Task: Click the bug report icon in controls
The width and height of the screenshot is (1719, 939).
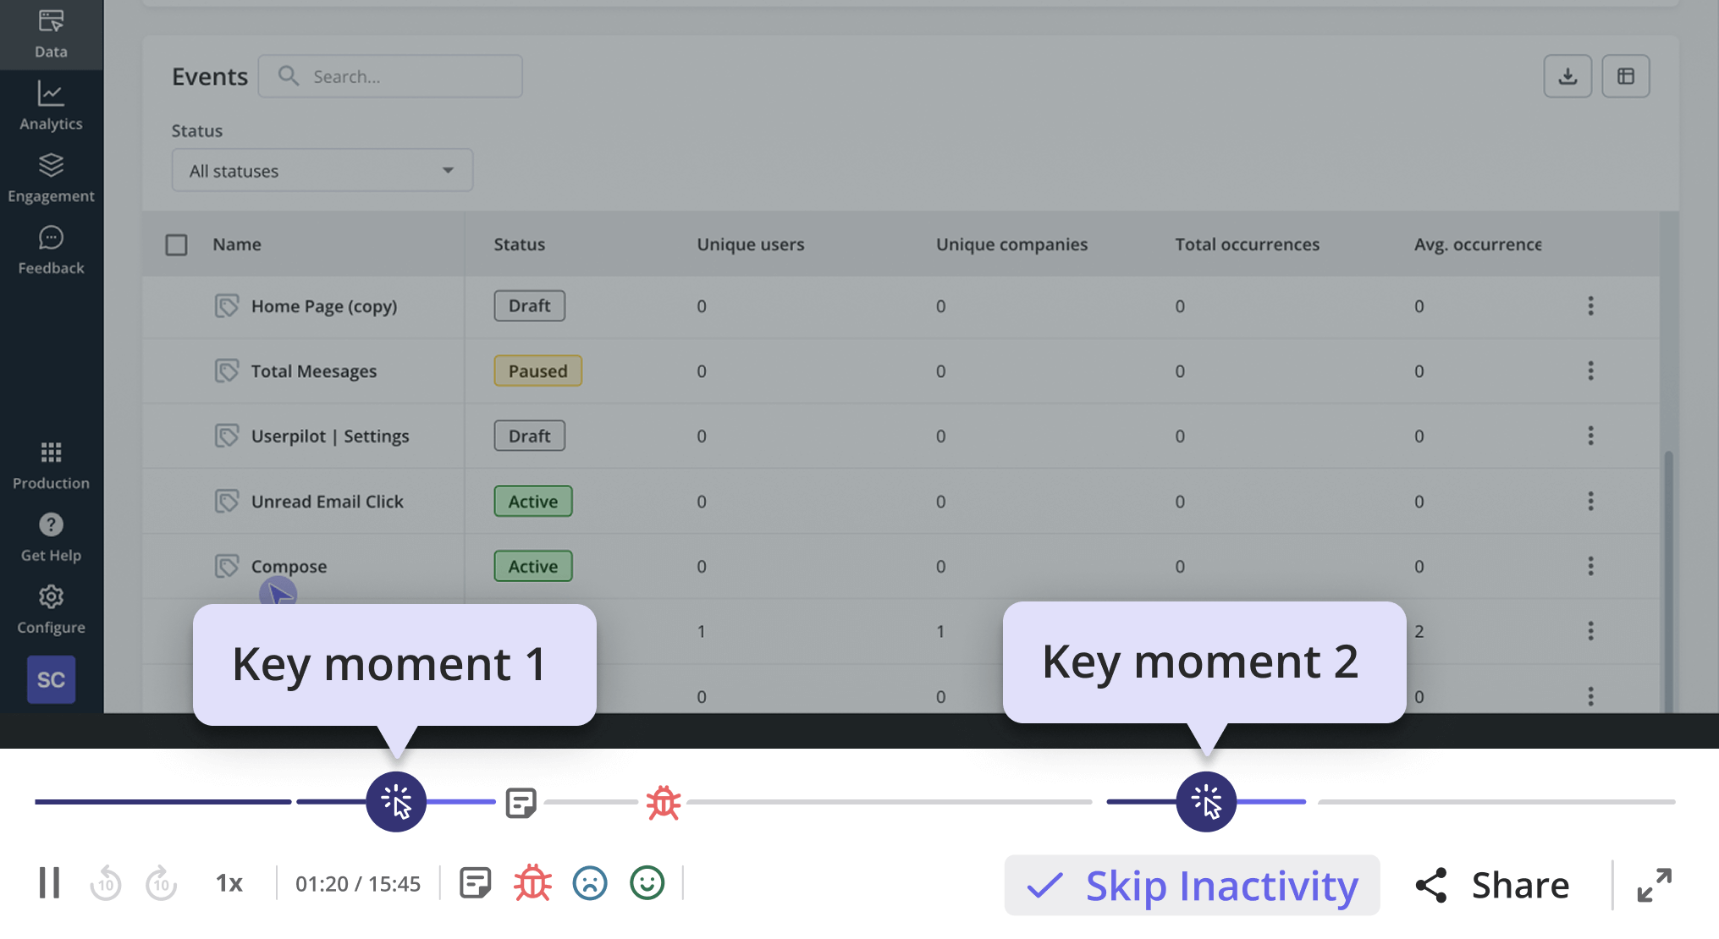Action: 532,883
